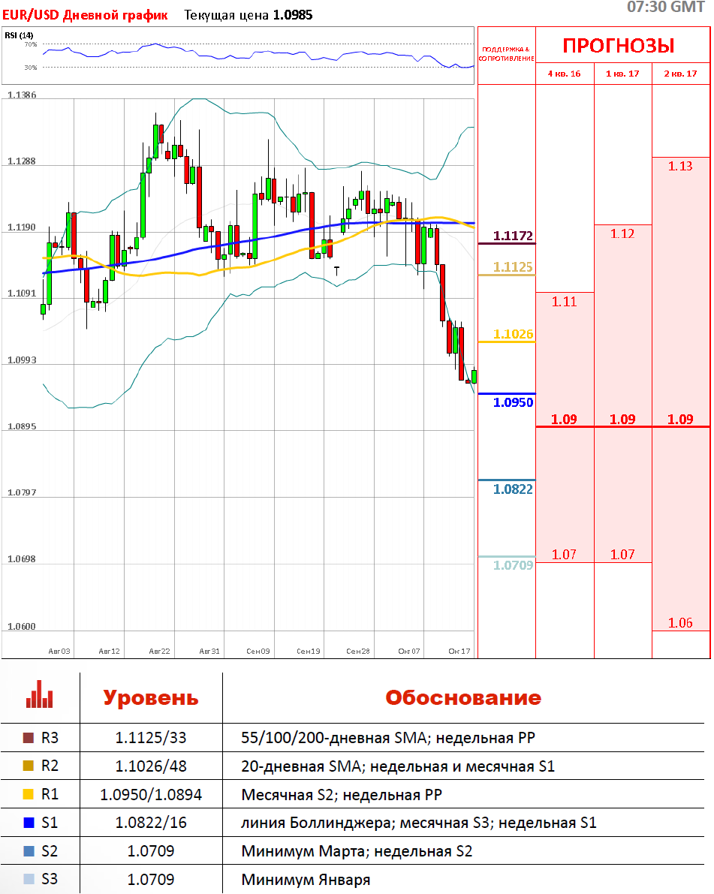The width and height of the screenshot is (714, 894).
Task: Click 'Месячная S2; недельная PP' text
Action: click(x=342, y=795)
